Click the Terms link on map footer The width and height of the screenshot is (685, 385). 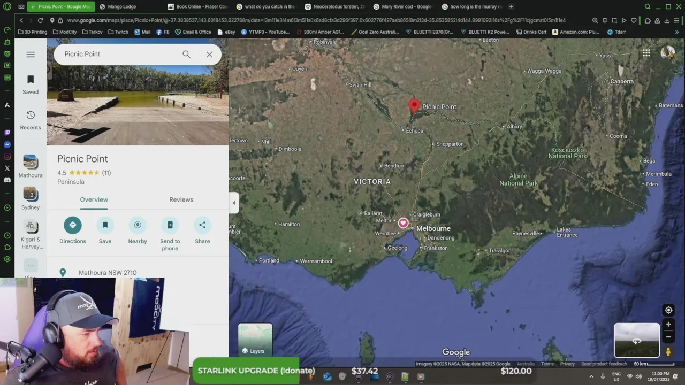click(x=547, y=364)
